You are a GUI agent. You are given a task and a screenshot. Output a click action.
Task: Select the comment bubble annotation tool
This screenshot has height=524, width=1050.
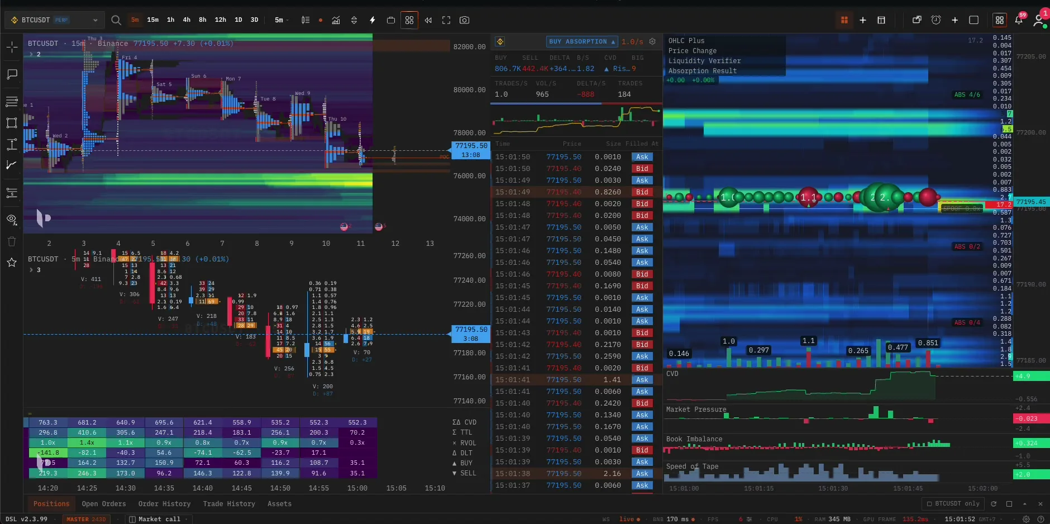pos(12,74)
